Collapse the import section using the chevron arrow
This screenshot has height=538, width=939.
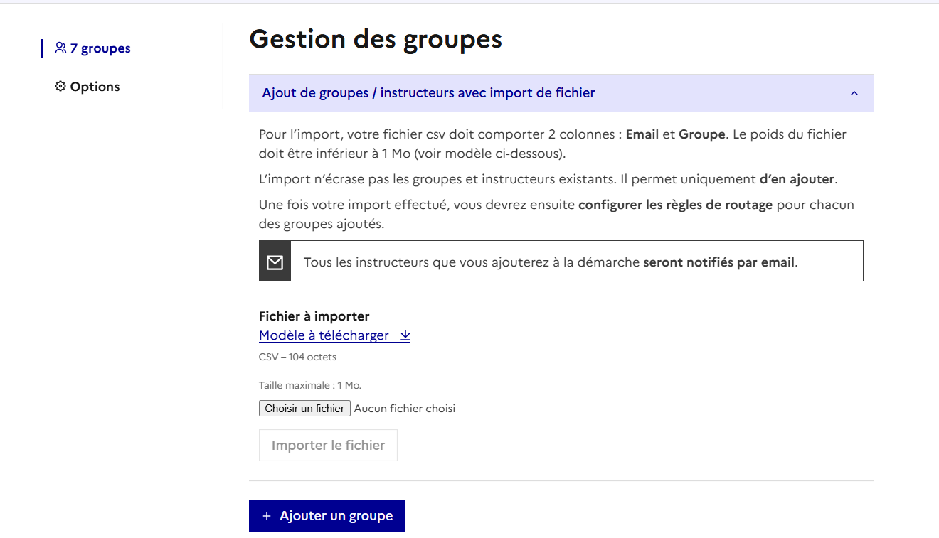tap(854, 93)
